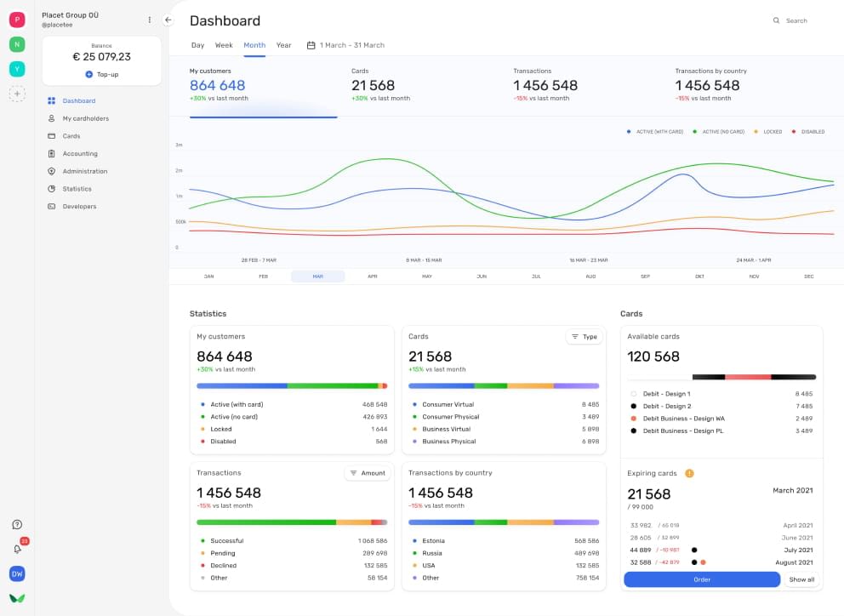Screen dimensions: 844x616
Task: Select the Week view tab
Action: (224, 45)
